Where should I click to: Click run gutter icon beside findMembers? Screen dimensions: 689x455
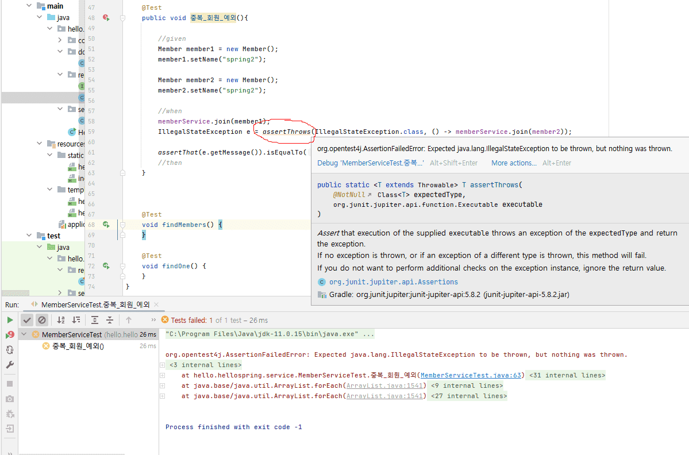(106, 225)
